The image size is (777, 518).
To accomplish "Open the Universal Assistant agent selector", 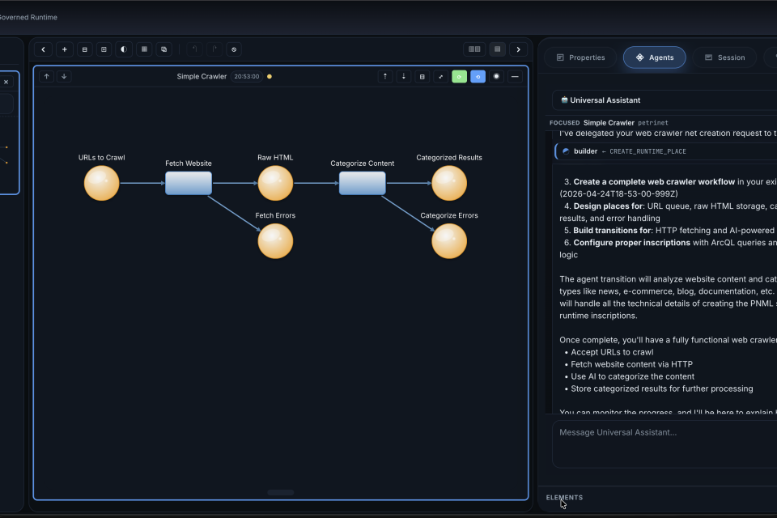I will (664, 100).
